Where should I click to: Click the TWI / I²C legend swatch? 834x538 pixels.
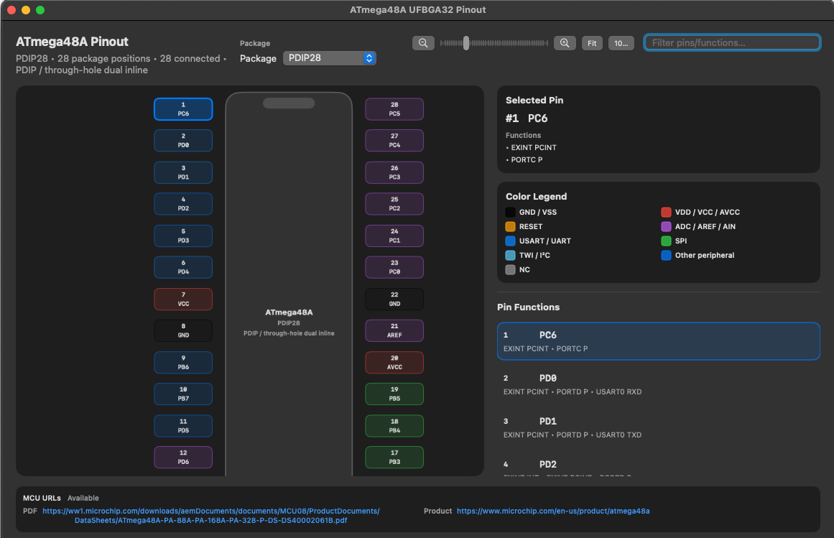click(x=510, y=255)
